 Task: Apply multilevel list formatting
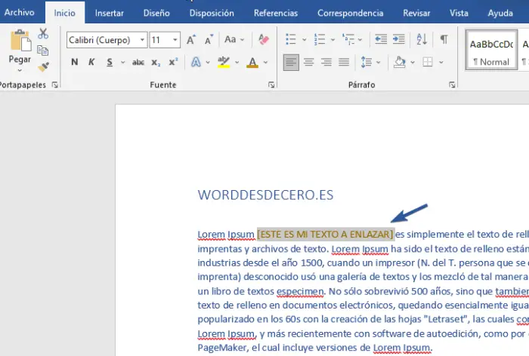click(x=348, y=39)
